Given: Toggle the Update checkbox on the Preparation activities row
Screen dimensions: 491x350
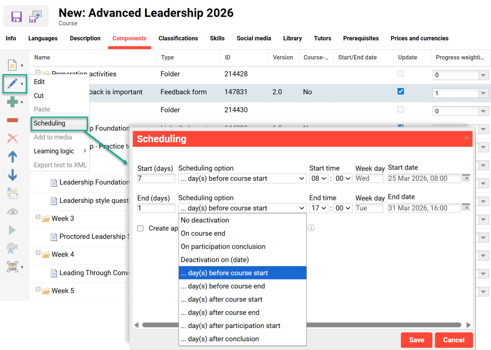Looking at the screenshot, I should click(x=400, y=73).
